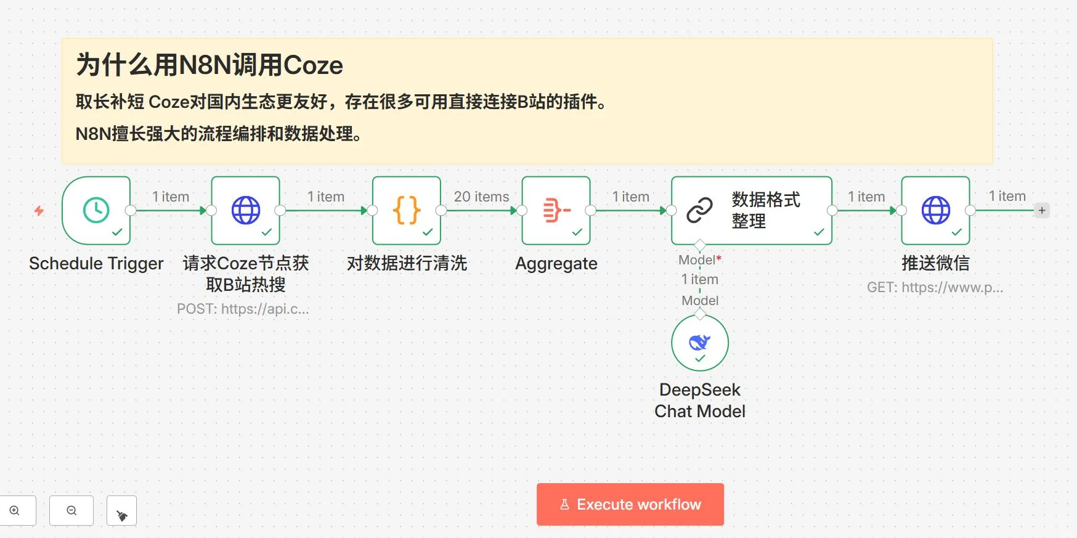Viewport: 1077px width, 538px height.
Task: Tidy up the workflow with broom icon
Action: (x=122, y=511)
